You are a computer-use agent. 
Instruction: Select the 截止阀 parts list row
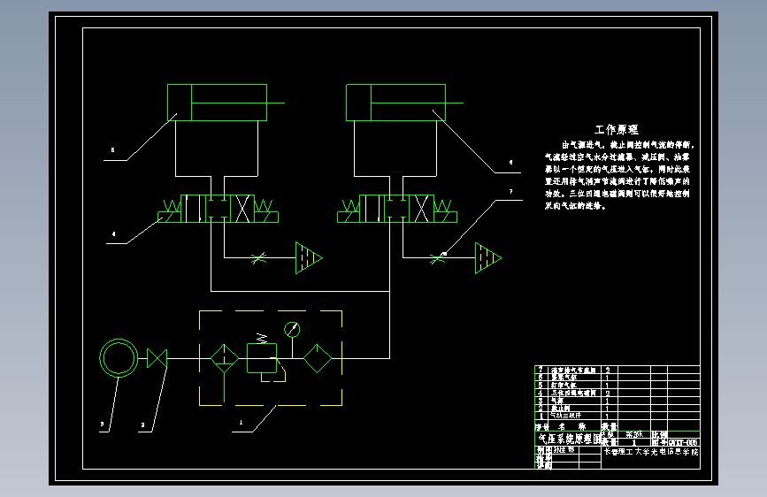tap(617, 408)
